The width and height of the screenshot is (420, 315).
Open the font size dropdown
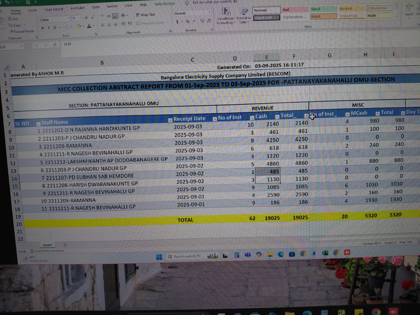[80, 18]
